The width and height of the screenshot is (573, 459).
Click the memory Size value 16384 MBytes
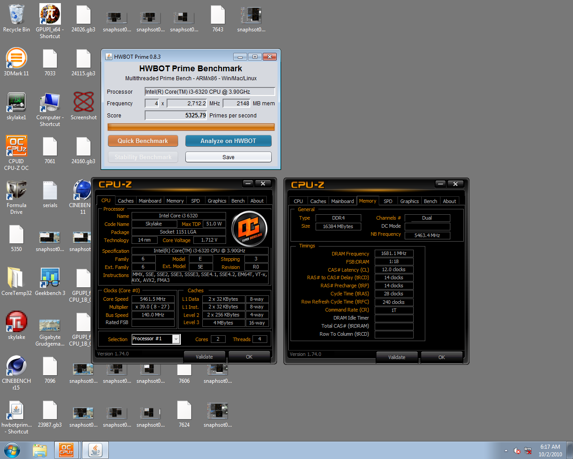click(338, 226)
